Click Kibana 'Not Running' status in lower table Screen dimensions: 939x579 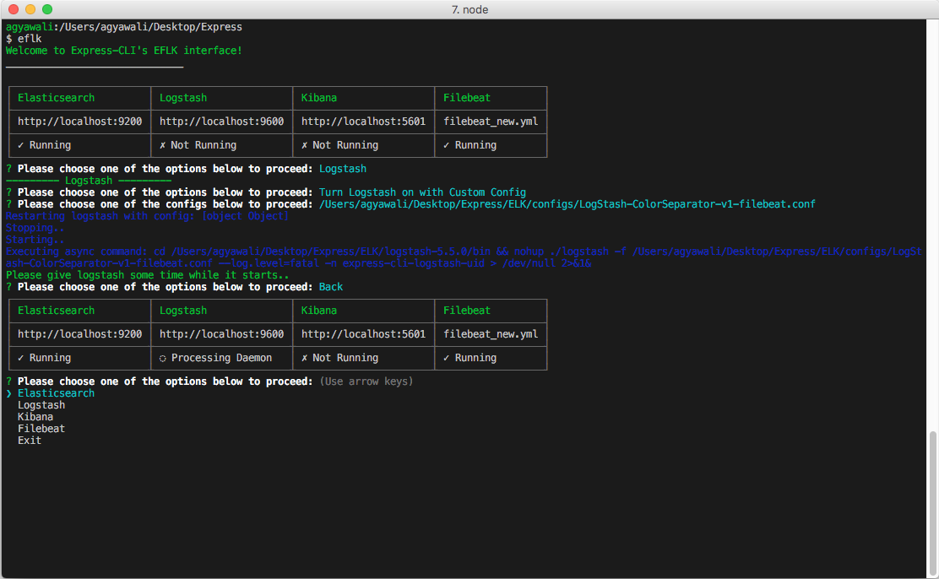tap(339, 358)
